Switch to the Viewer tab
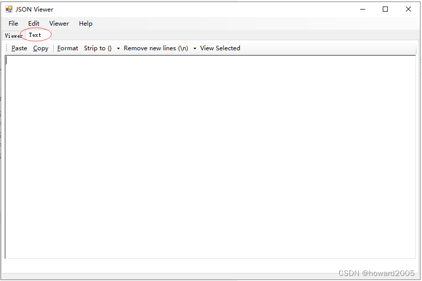Image resolution: width=422 pixels, height=281 pixels. pos(14,36)
